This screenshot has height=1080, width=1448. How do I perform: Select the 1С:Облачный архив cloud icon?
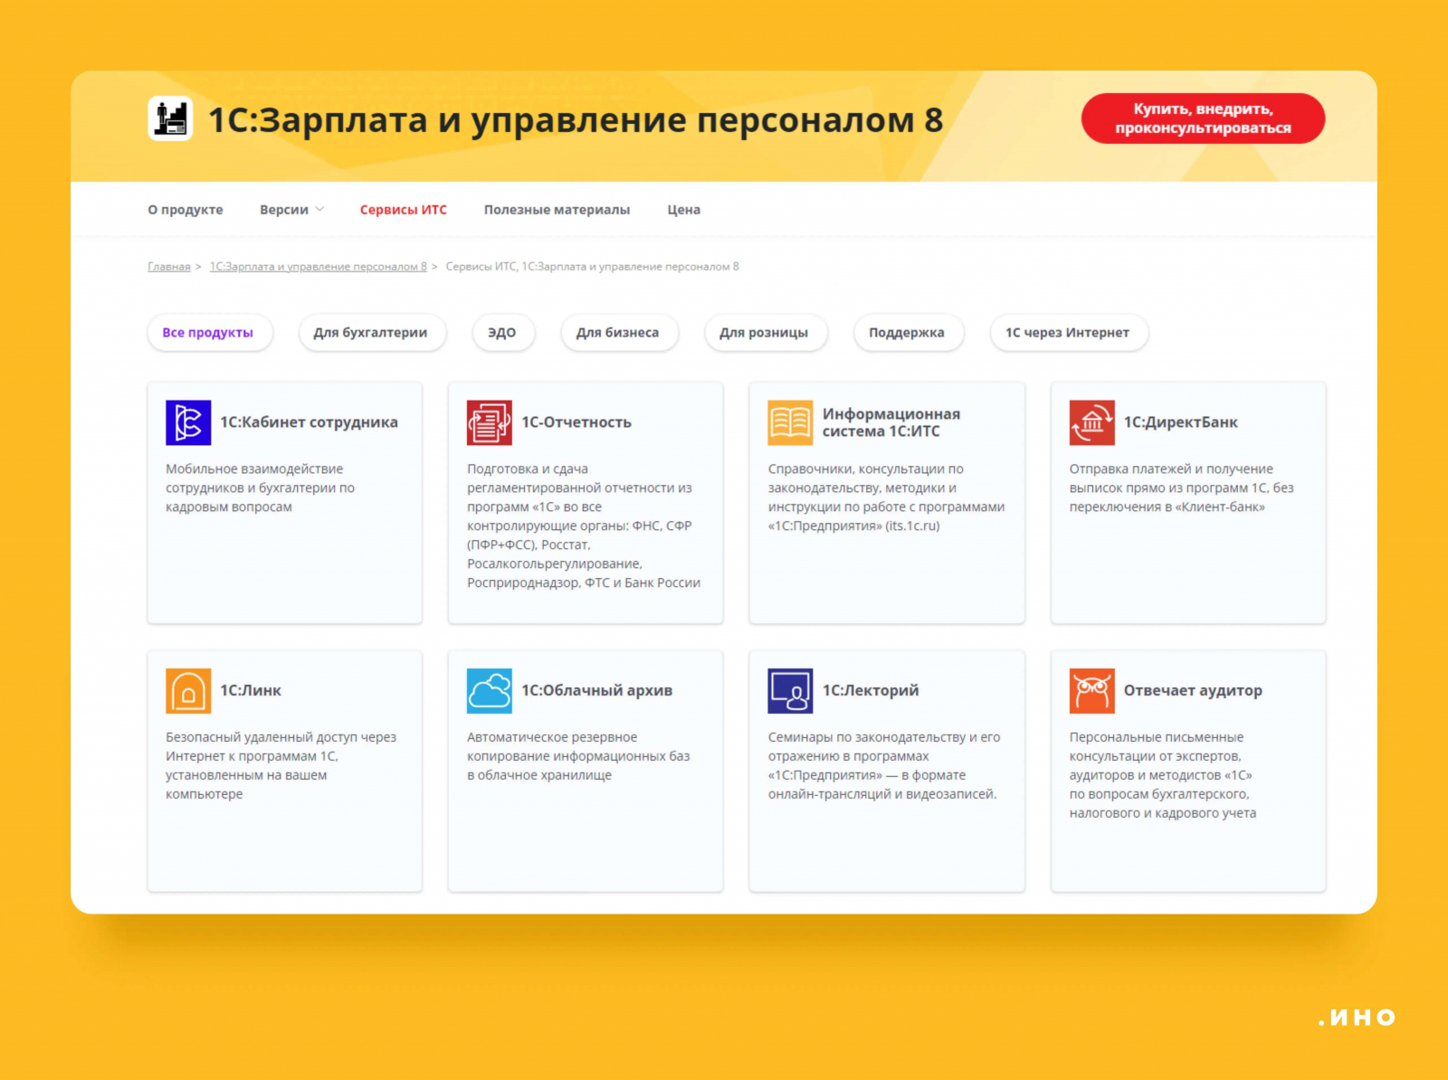[490, 691]
